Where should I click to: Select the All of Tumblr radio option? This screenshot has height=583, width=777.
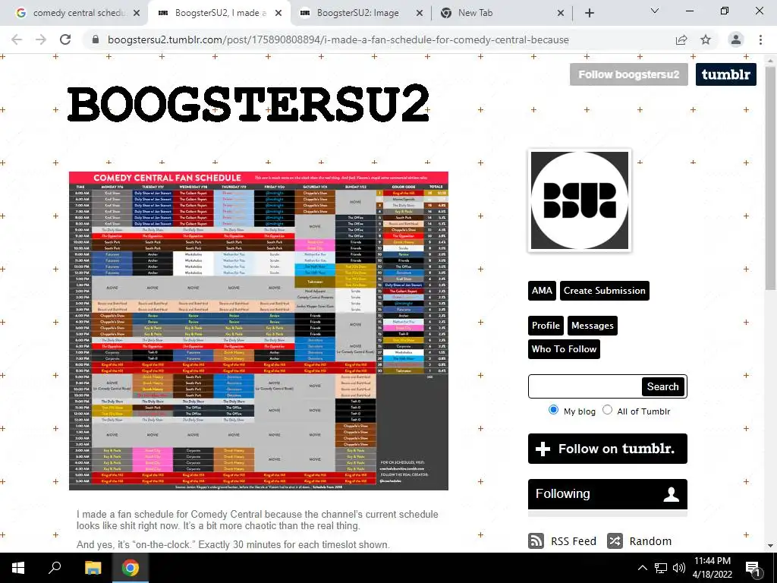pyautogui.click(x=607, y=410)
